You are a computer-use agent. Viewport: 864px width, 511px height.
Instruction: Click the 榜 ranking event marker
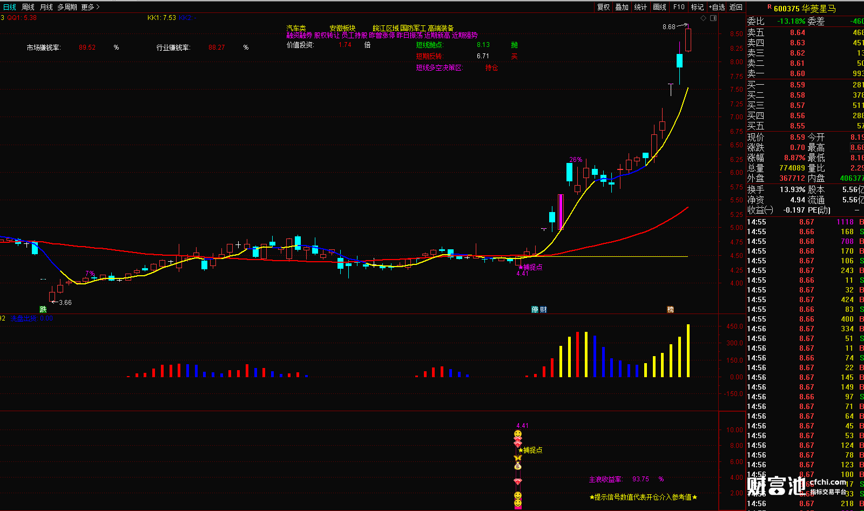coord(670,309)
